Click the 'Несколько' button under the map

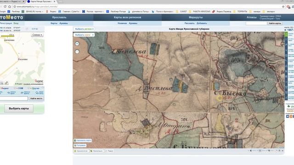coord(96,151)
